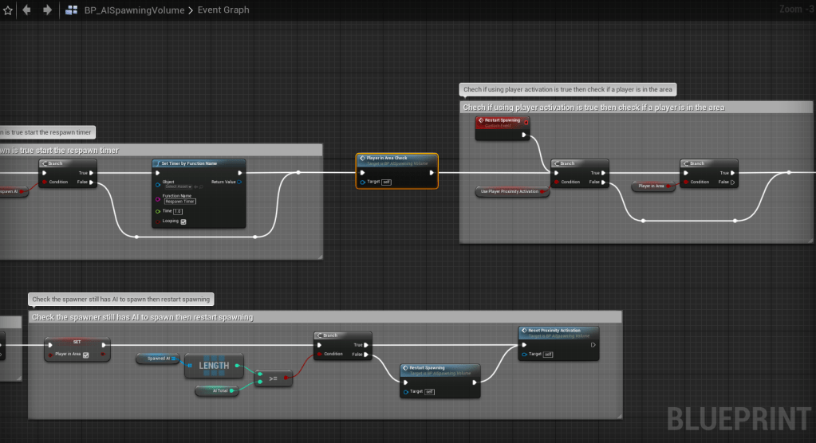
Task: Toggle Player in Area checkbox on SET node
Action: [x=86, y=355]
